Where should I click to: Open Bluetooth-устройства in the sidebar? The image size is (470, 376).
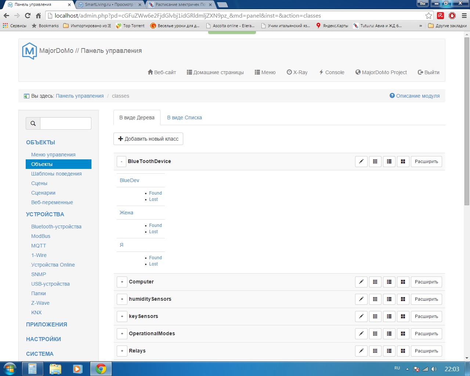click(56, 227)
